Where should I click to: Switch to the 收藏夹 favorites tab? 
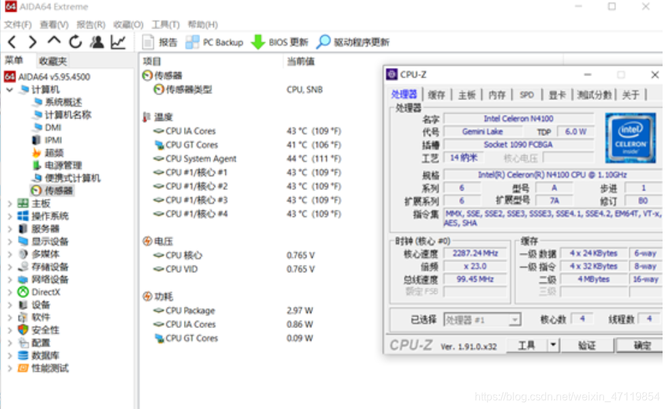click(52, 61)
